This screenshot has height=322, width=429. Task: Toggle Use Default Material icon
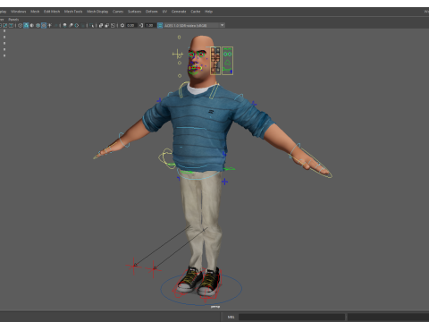pyautogui.click(x=32, y=25)
